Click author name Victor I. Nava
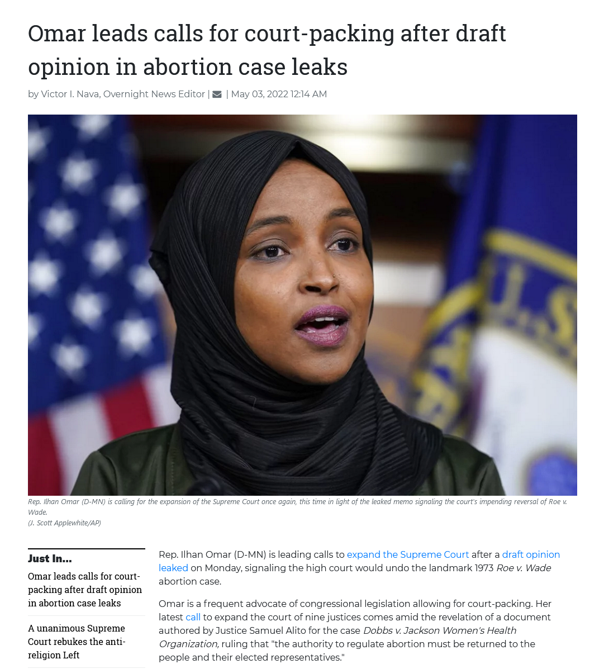604x669 pixels. click(x=70, y=94)
